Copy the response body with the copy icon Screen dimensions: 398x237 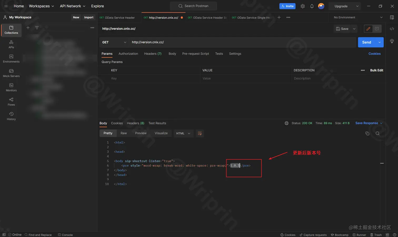367,134
